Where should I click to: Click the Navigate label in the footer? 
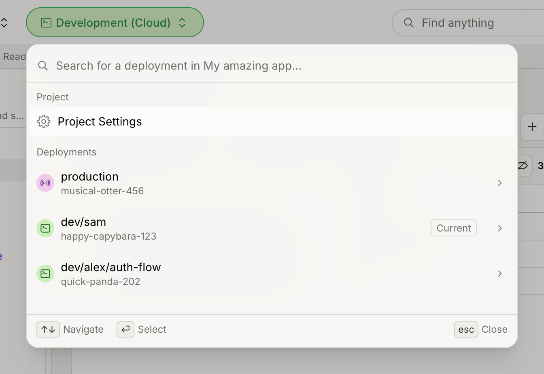[x=83, y=329]
